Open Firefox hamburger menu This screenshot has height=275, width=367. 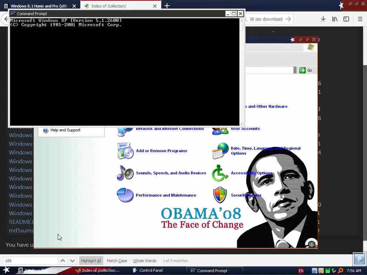coord(360,19)
